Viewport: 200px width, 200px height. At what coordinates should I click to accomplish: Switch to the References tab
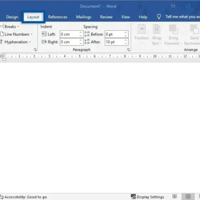[x=58, y=17]
